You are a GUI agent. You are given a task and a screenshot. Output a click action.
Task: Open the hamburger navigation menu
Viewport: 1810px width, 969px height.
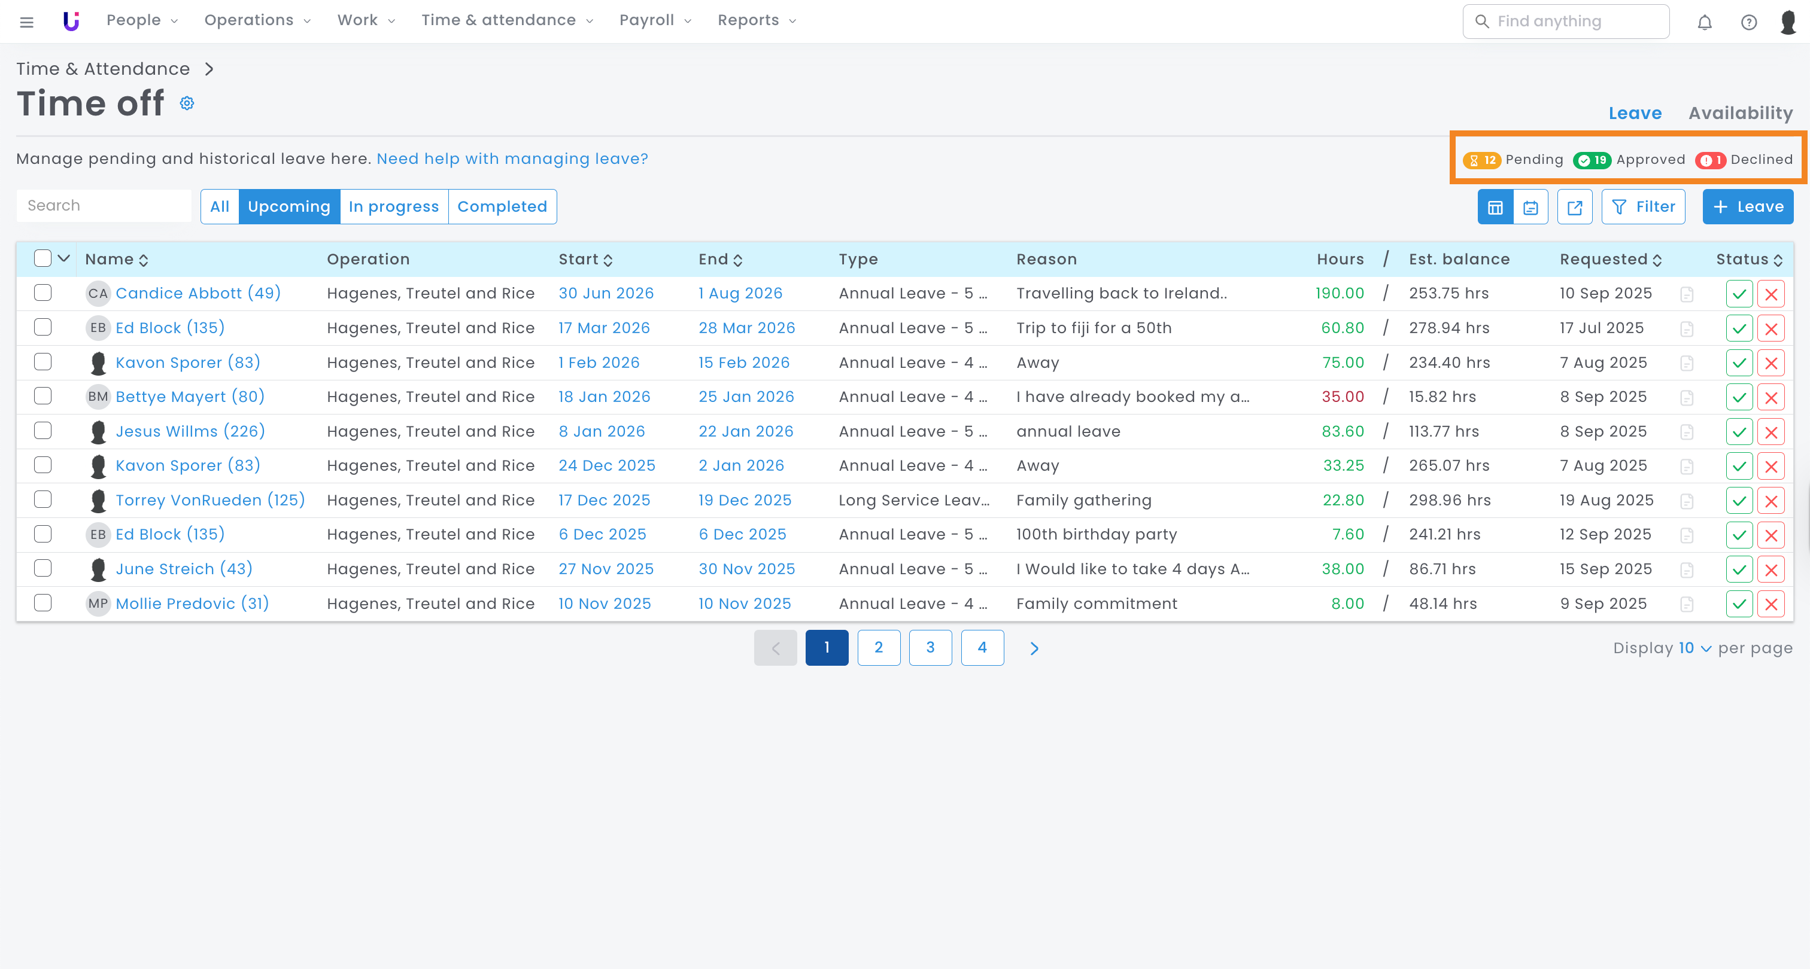coord(27,22)
